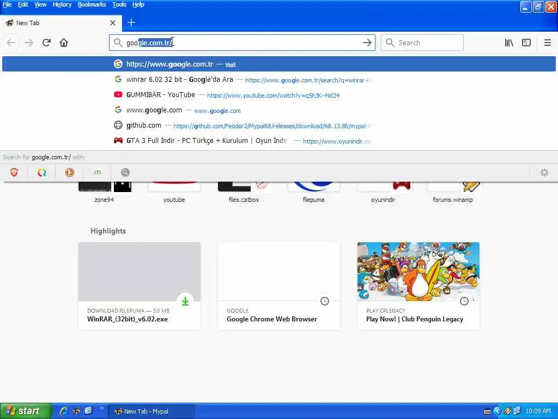Open the Edit menu
558x419 pixels.
click(x=23, y=4)
